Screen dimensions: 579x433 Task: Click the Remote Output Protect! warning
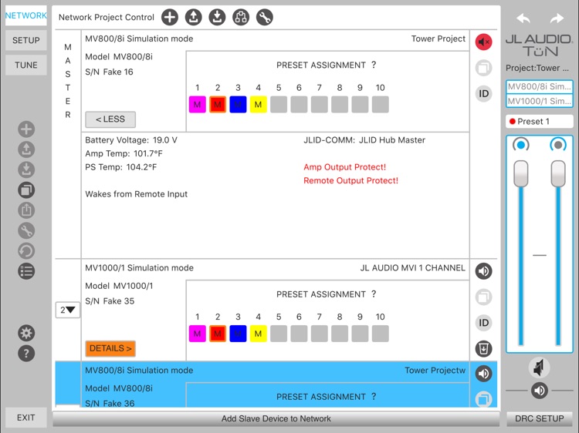click(350, 180)
